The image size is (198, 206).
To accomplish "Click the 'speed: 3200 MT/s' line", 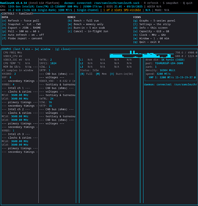I will click(x=158, y=74).
